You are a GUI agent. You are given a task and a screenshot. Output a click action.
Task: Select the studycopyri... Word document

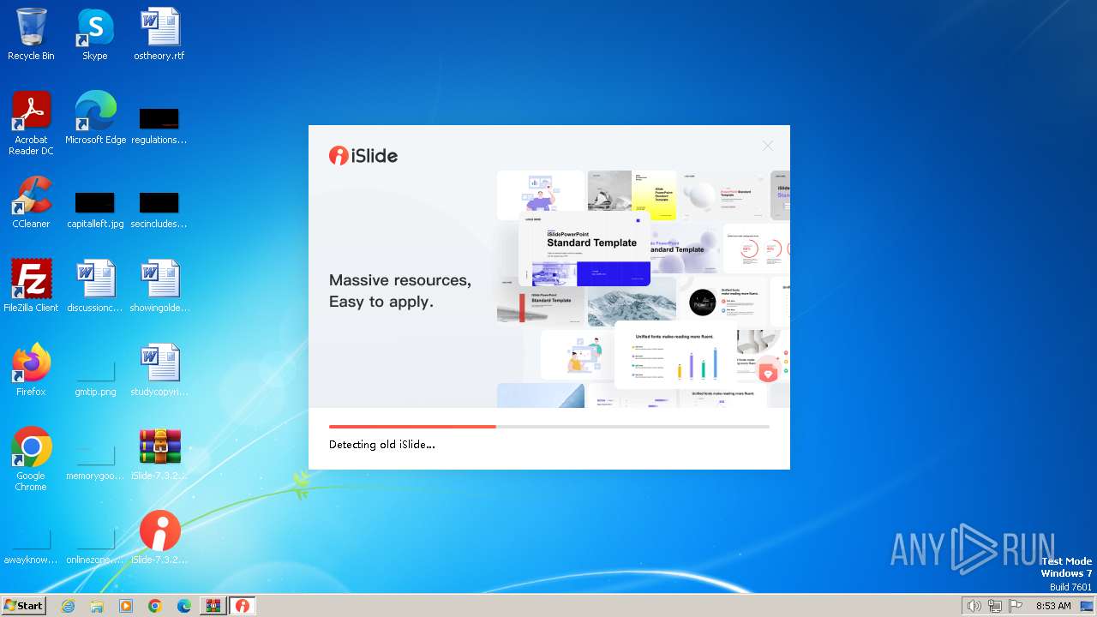(x=159, y=370)
